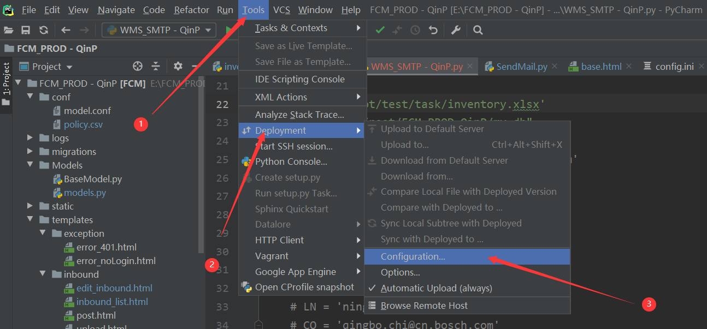The width and height of the screenshot is (707, 329).
Task: Expand the HTTP Client submenu
Action: (302, 240)
